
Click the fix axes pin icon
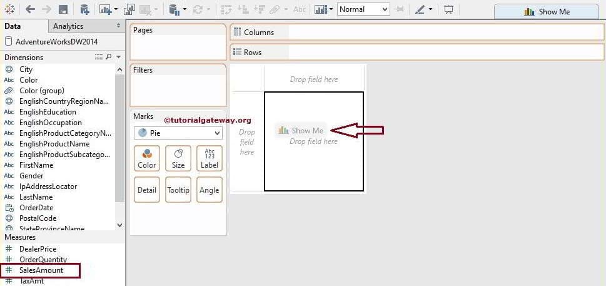click(400, 9)
